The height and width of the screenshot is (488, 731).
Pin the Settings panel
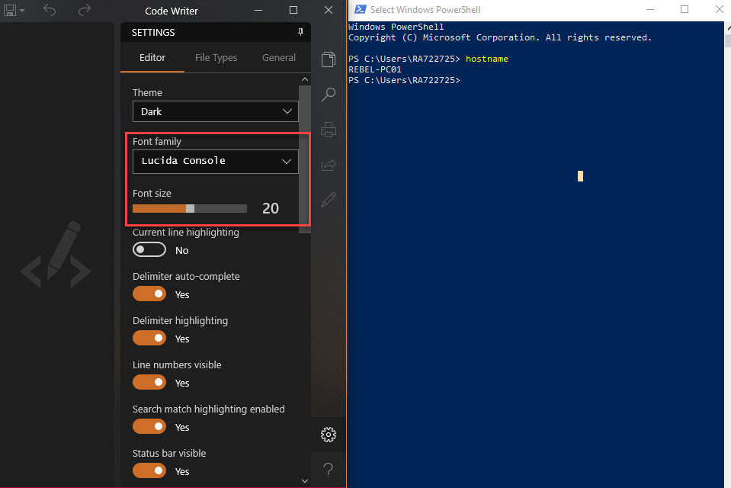(x=300, y=32)
